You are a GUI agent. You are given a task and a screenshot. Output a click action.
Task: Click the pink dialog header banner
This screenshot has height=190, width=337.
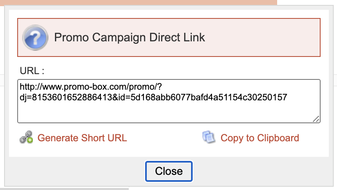point(262,38)
